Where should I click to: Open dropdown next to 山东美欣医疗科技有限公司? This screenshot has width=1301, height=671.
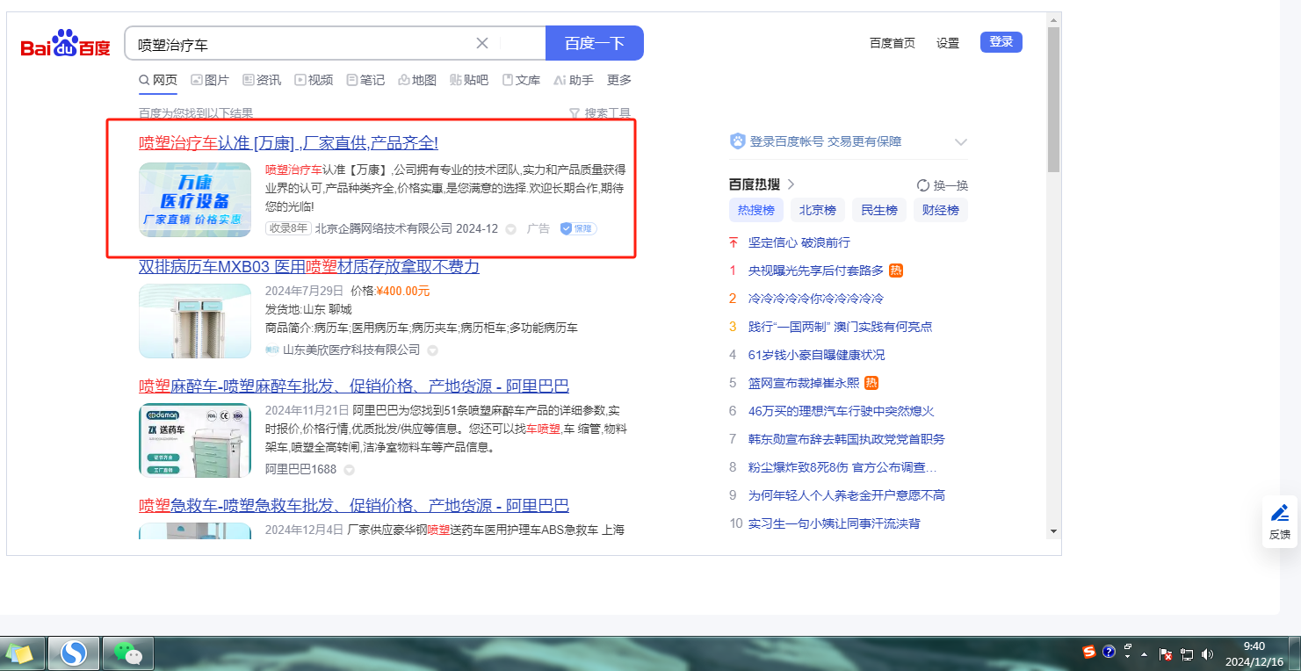coord(432,350)
